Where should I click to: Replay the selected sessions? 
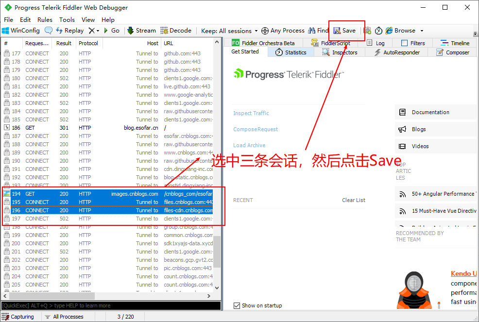pyautogui.click(x=70, y=31)
